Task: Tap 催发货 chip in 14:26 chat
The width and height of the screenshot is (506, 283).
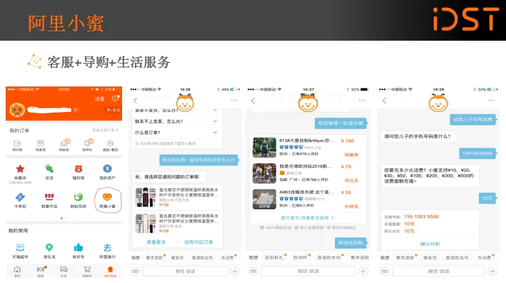Action: pyautogui.click(x=177, y=258)
